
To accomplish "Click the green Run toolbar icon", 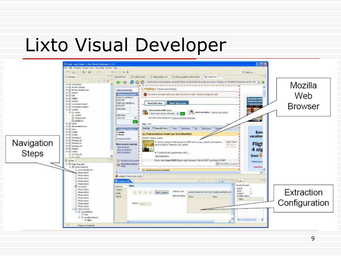I will tap(89, 72).
